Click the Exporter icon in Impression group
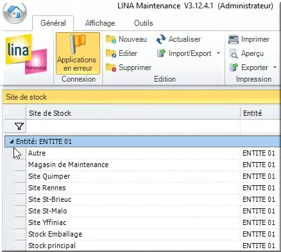Viewport: 281px width, 252px height. 234,67
